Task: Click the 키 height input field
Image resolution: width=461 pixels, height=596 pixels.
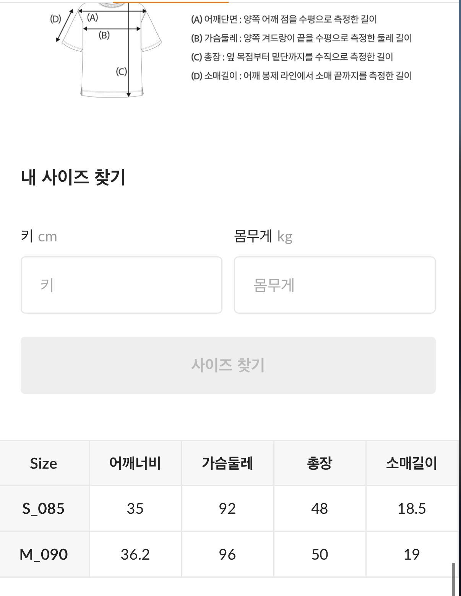Action: point(121,285)
